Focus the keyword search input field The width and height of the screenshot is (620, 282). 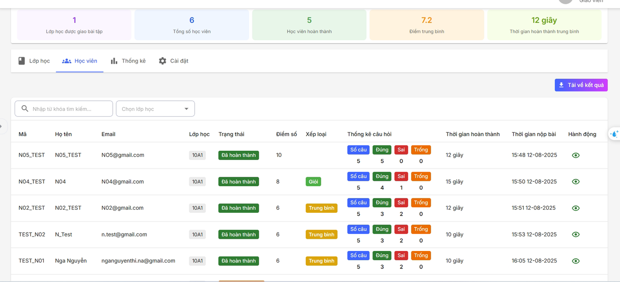click(64, 109)
